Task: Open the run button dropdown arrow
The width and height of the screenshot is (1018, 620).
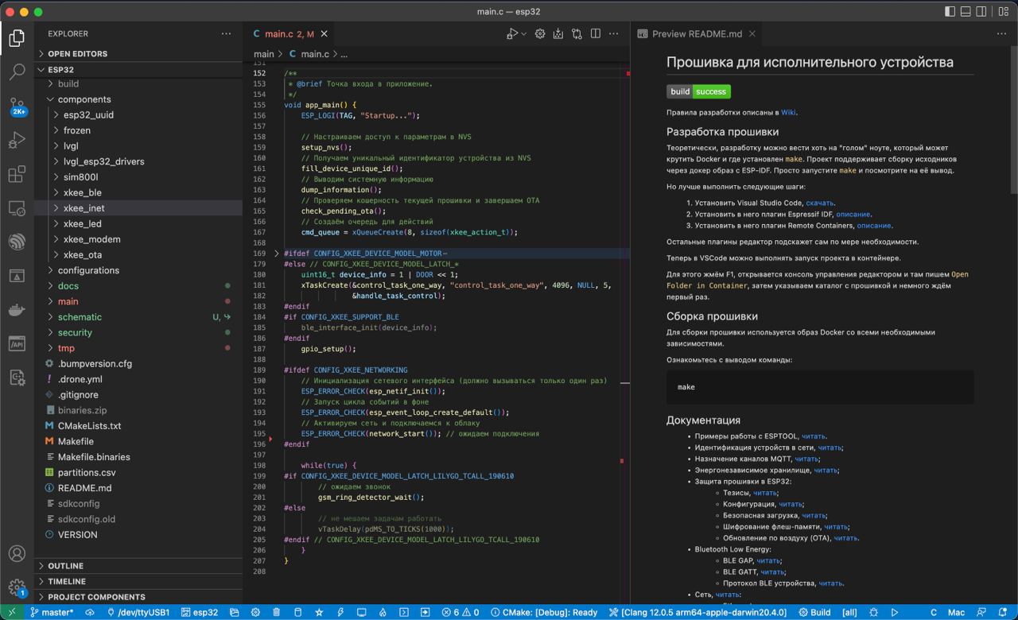Action: pyautogui.click(x=523, y=34)
